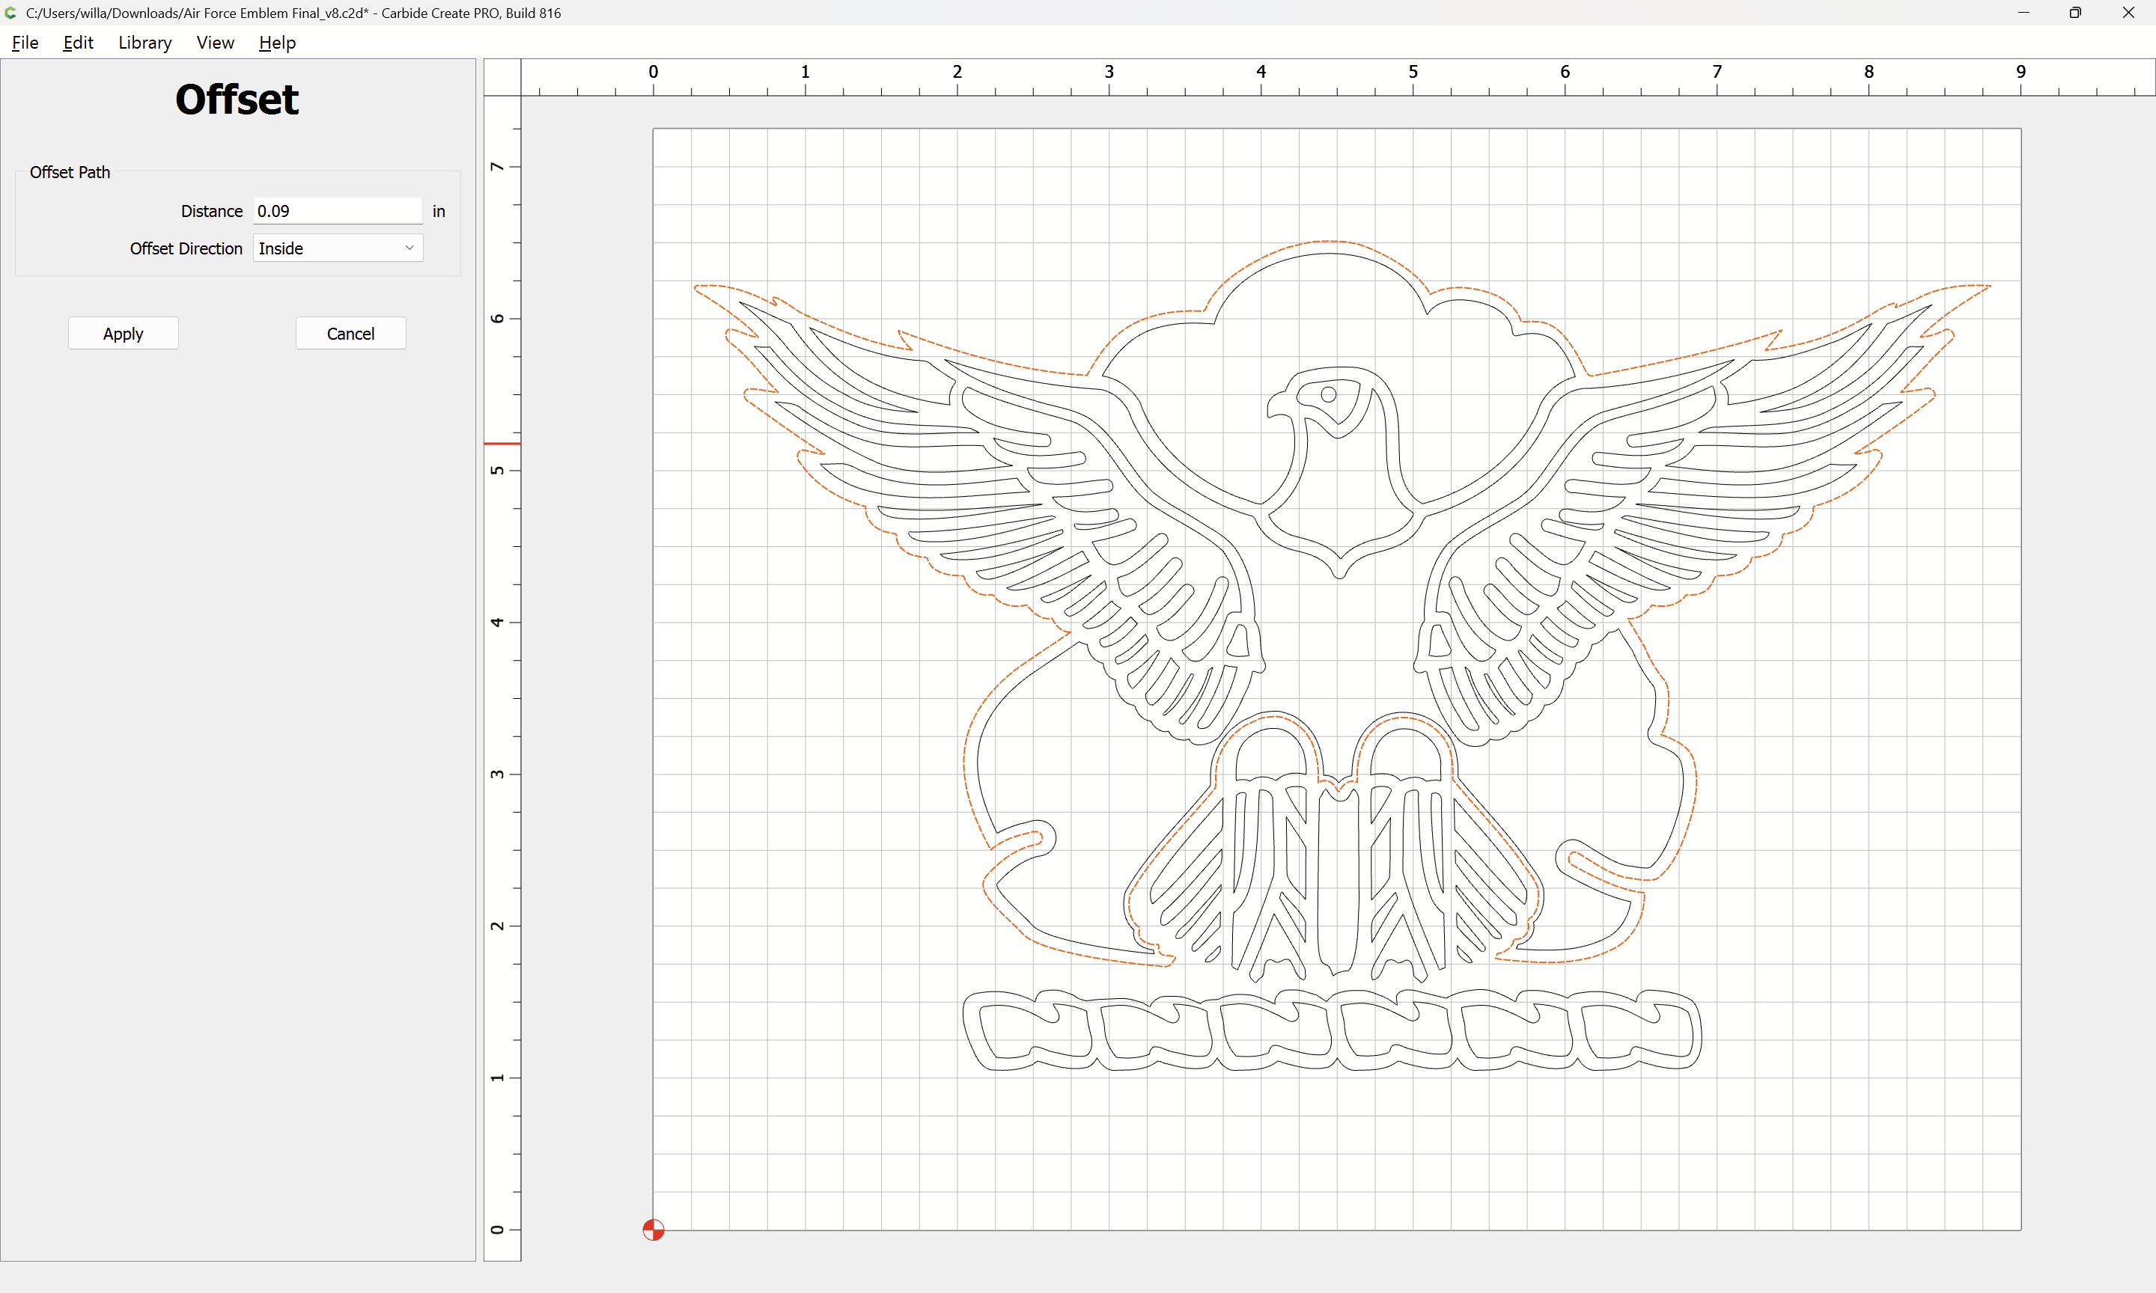
Task: Click the Apply button
Action: 123,334
